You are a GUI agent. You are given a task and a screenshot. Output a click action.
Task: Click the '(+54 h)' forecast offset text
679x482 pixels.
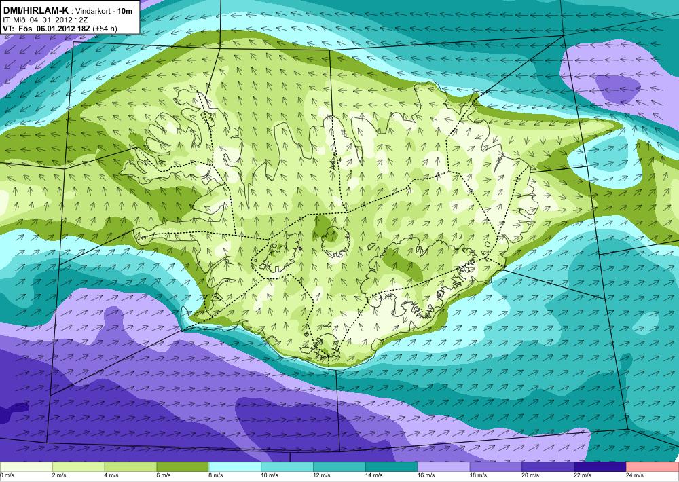[105, 29]
